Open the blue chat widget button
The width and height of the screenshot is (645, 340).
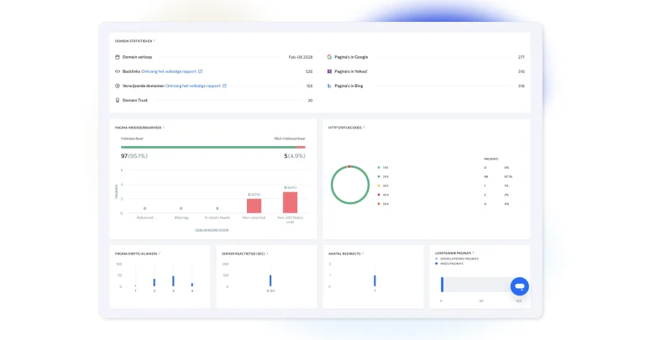[520, 286]
